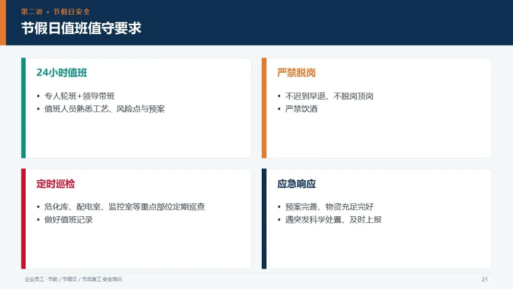Click the '应急响应' card heading
Screen dimensions: 513x289
(x=296, y=184)
